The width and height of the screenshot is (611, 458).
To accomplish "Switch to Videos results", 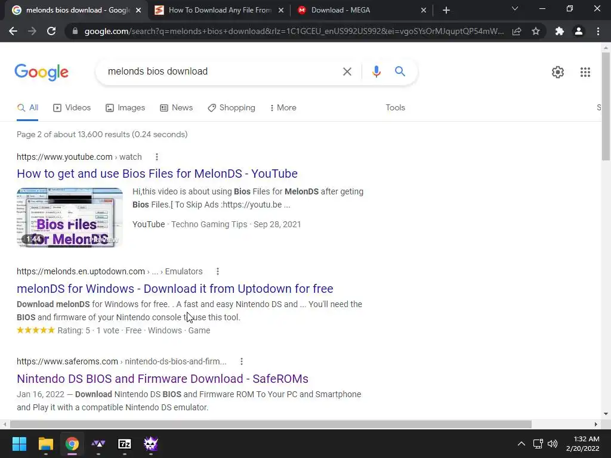I will pos(72,108).
